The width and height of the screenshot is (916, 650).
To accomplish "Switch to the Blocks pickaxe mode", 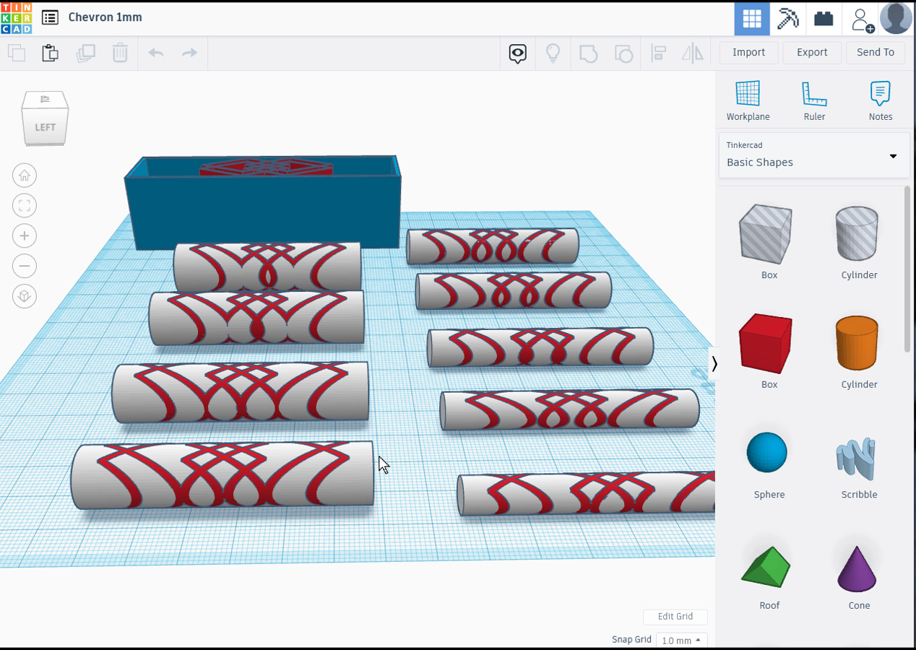I will tap(788, 19).
